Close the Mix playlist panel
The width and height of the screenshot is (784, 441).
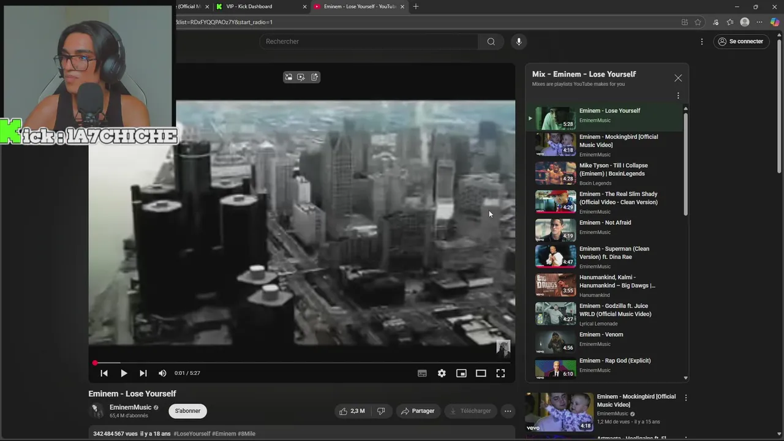[678, 78]
